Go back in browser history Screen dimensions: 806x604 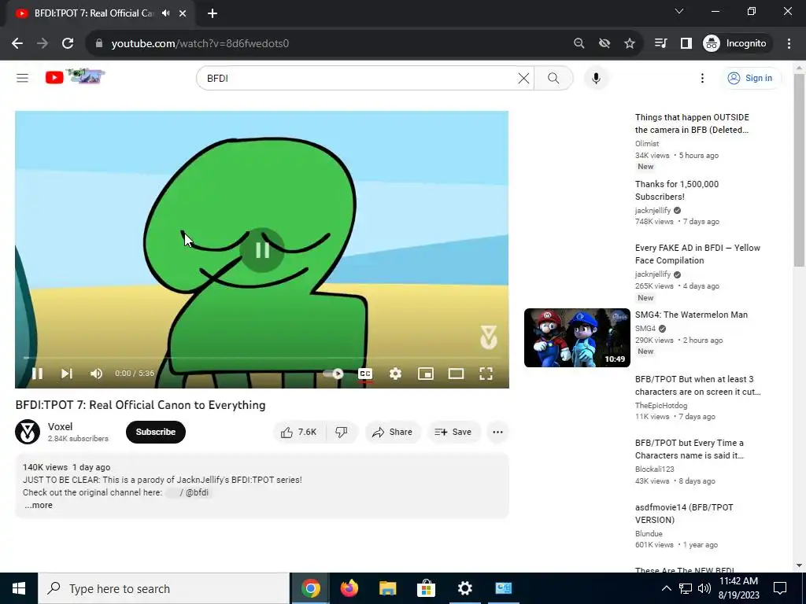tap(17, 43)
